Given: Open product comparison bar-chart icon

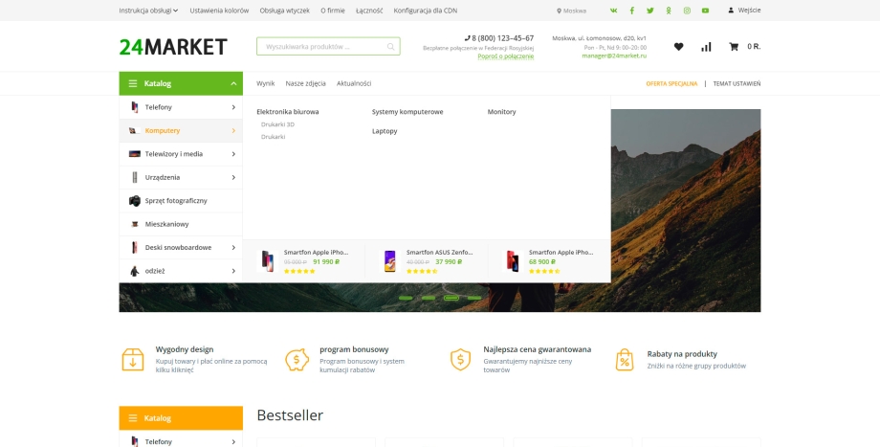Looking at the screenshot, I should click(x=706, y=47).
